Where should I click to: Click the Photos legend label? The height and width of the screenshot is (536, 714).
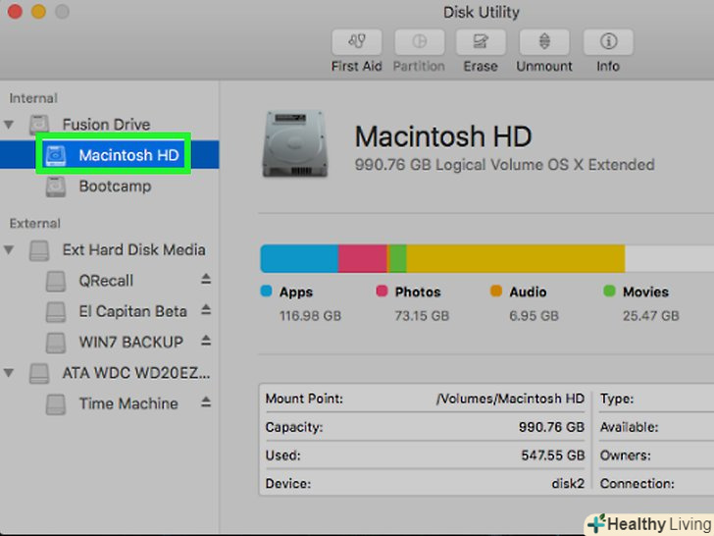point(418,293)
